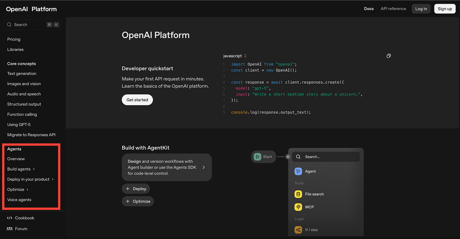Open Structured output guide
Screen dimensions: 460x239
[24, 104]
